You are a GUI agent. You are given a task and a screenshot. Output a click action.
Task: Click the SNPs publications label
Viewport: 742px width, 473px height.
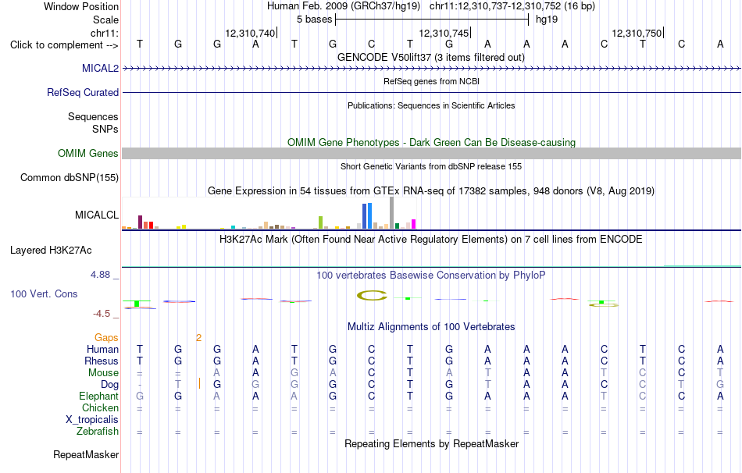(x=105, y=129)
